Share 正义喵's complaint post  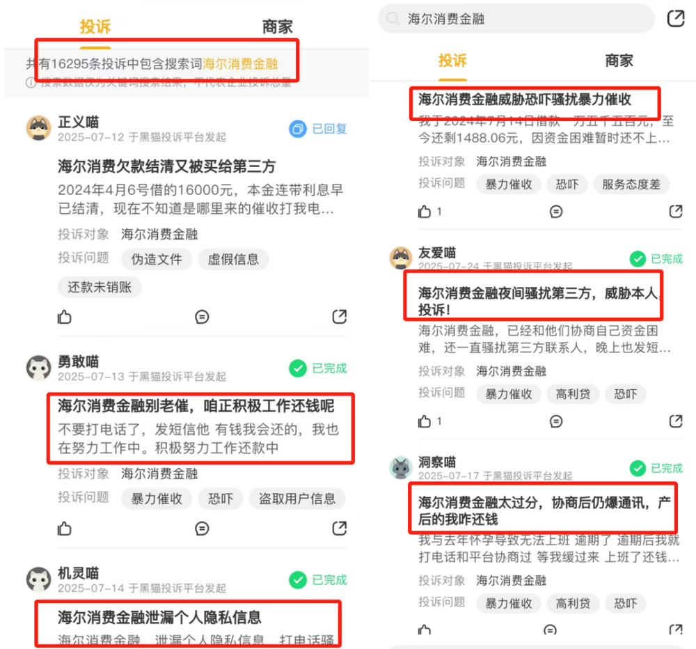coord(340,316)
